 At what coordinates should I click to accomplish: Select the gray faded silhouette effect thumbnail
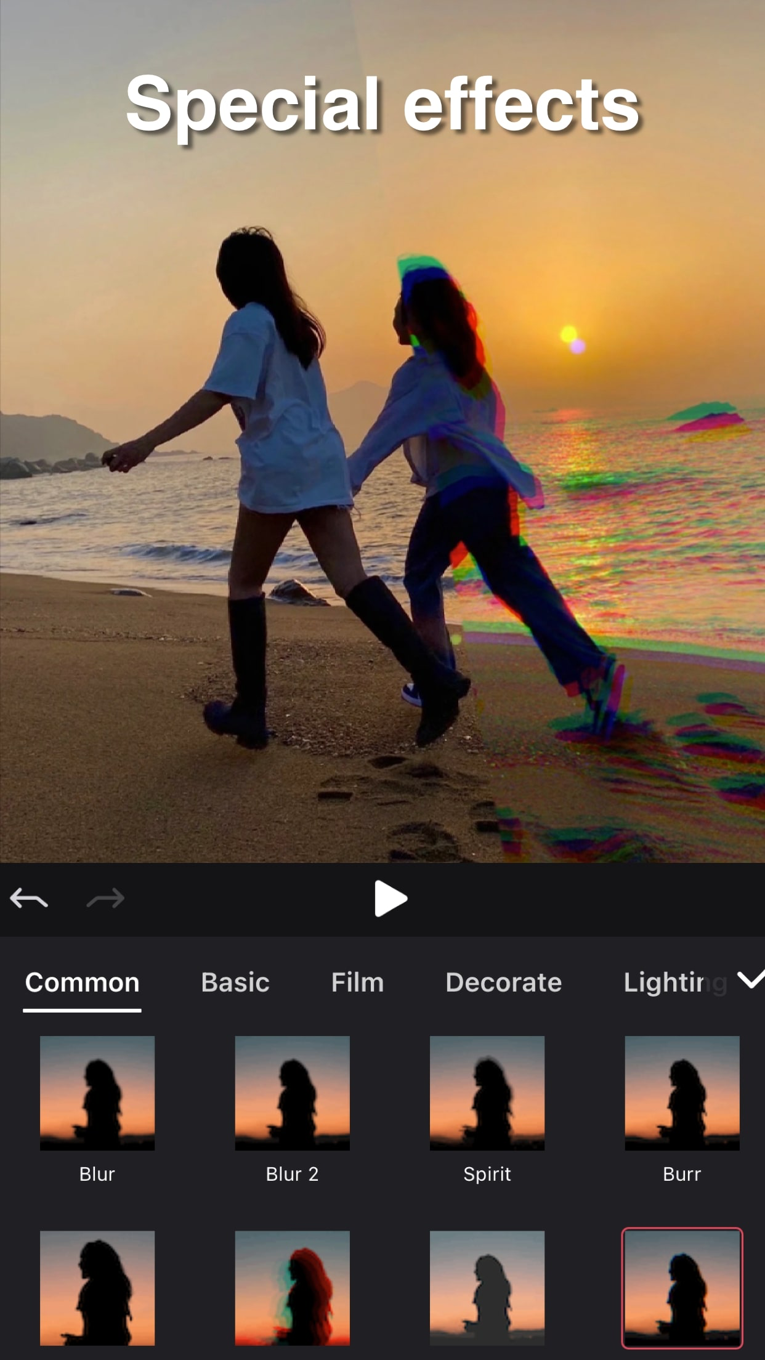pyautogui.click(x=487, y=1288)
